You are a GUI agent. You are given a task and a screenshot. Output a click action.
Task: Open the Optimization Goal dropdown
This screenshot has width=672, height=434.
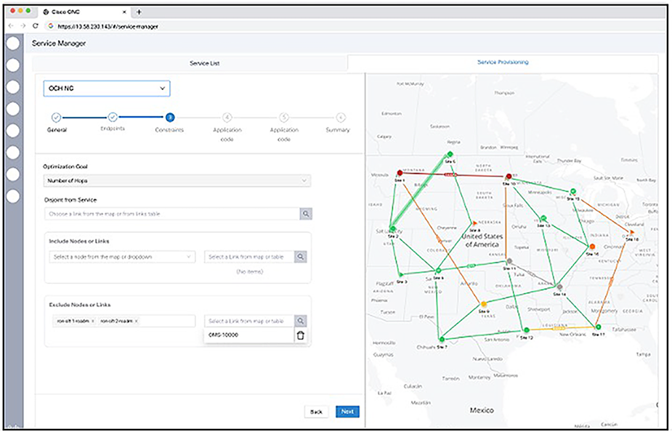177,181
